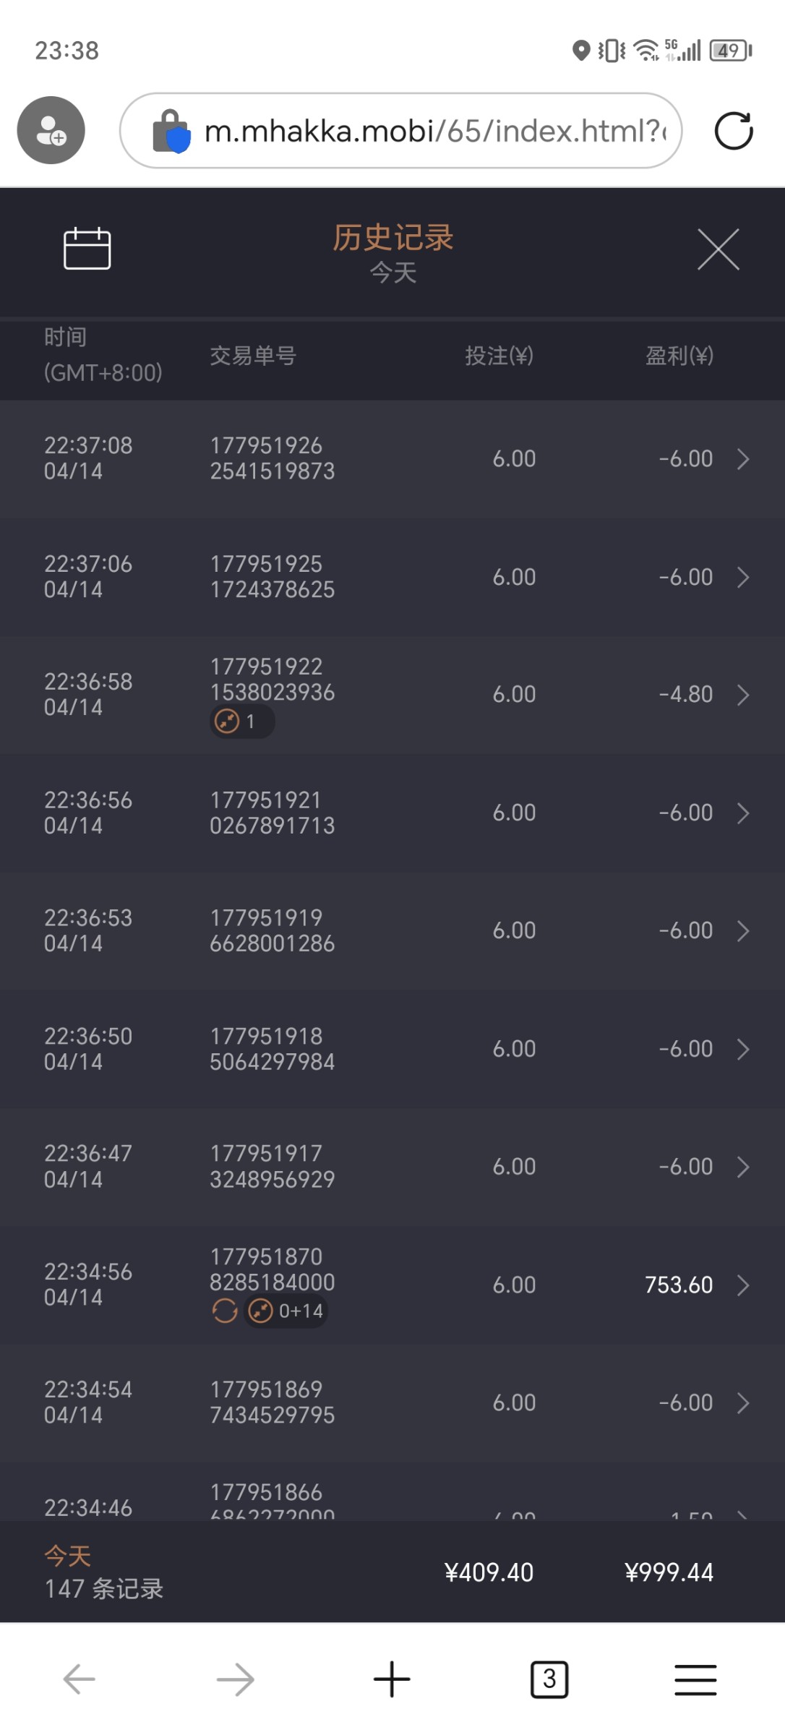Tap the 0+14 badge on the record

click(288, 1311)
